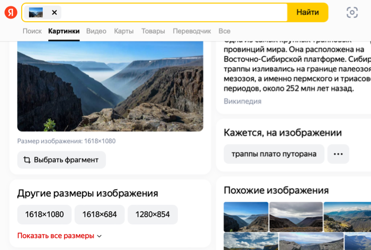Select the 1618×684 image size

coord(100,215)
